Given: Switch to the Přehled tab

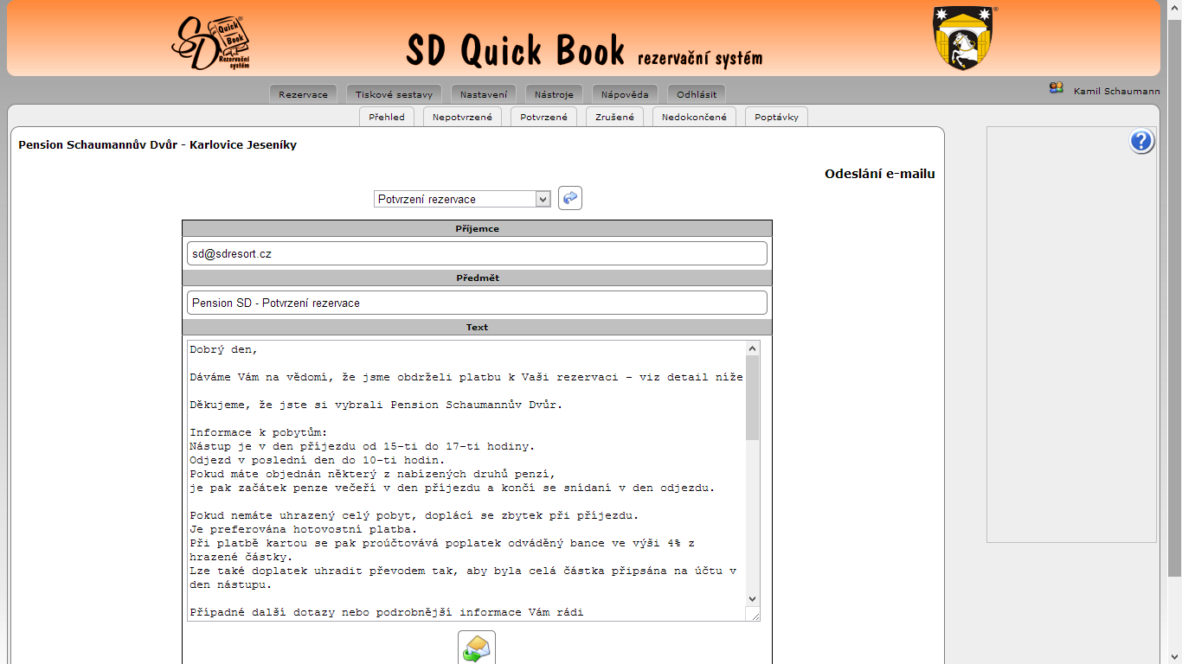Looking at the screenshot, I should click(387, 117).
